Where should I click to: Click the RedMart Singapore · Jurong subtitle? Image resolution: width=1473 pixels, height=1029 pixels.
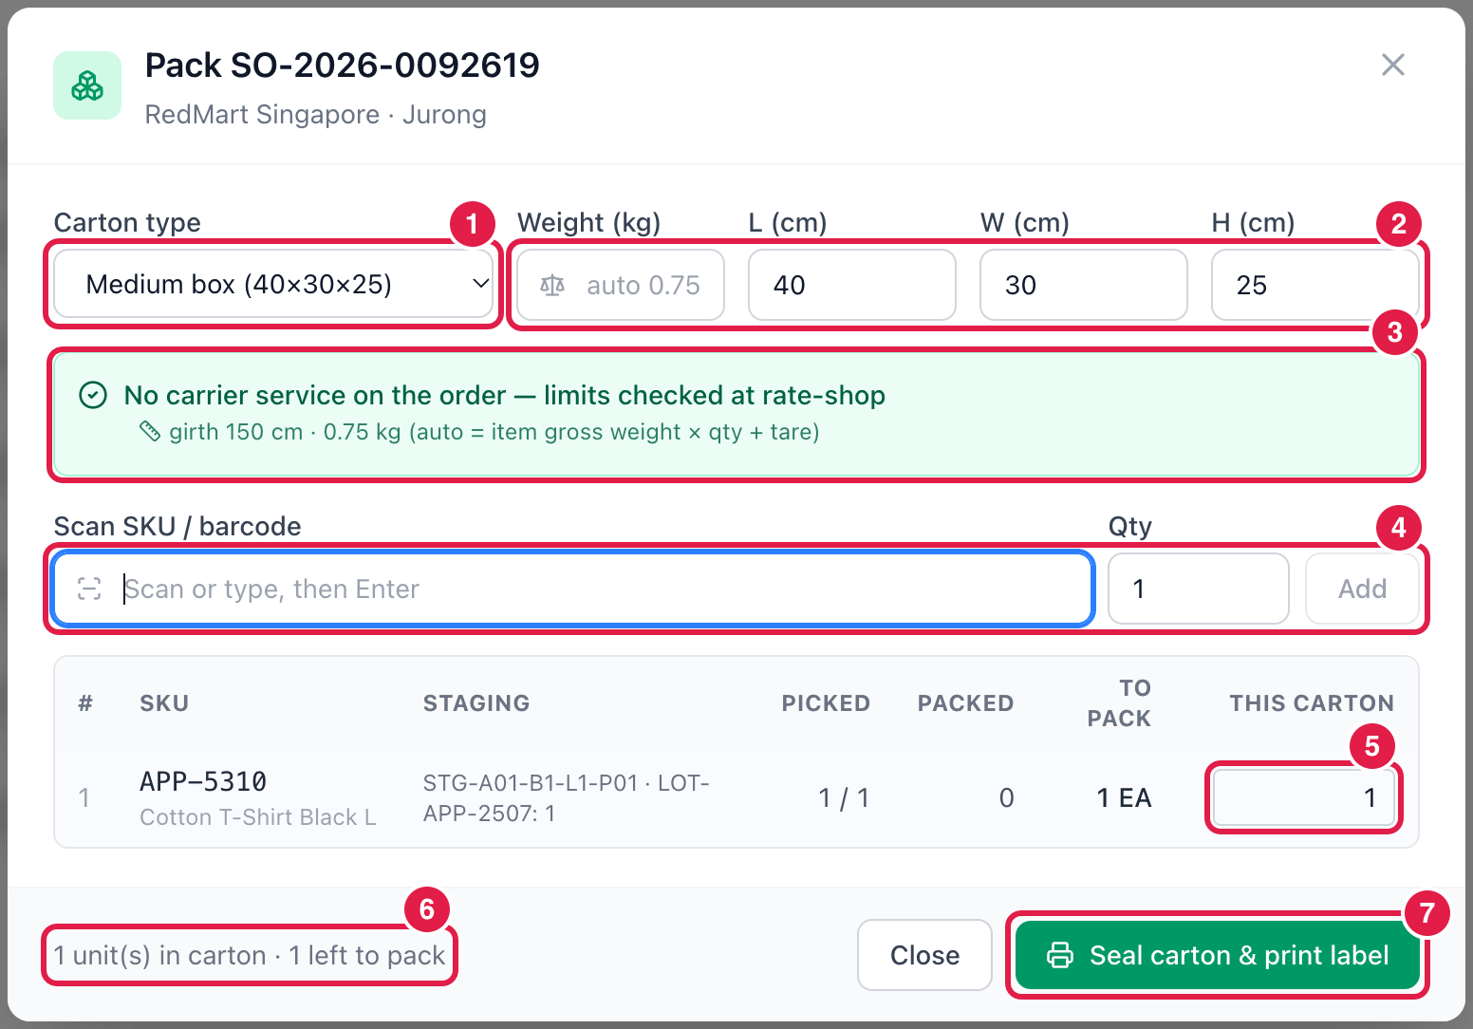tap(316, 115)
